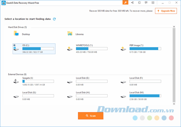Click the scrollbar up arrow
The width and height of the screenshot is (181, 127).
point(174,27)
